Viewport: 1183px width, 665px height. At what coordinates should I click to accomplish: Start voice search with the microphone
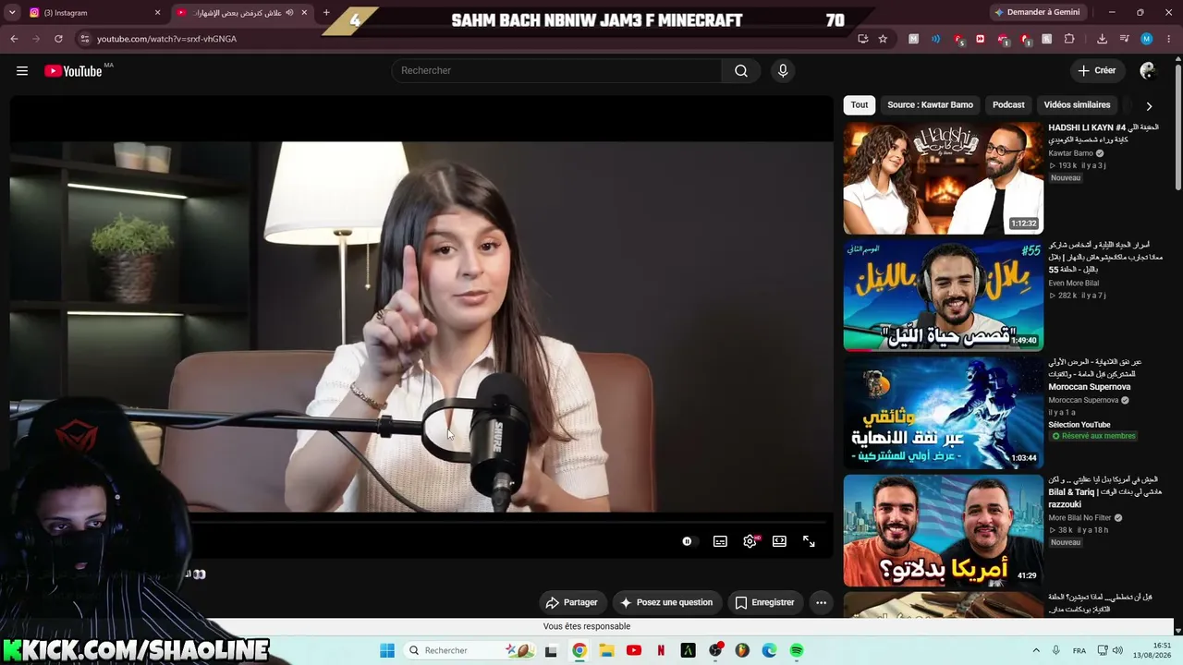click(783, 71)
